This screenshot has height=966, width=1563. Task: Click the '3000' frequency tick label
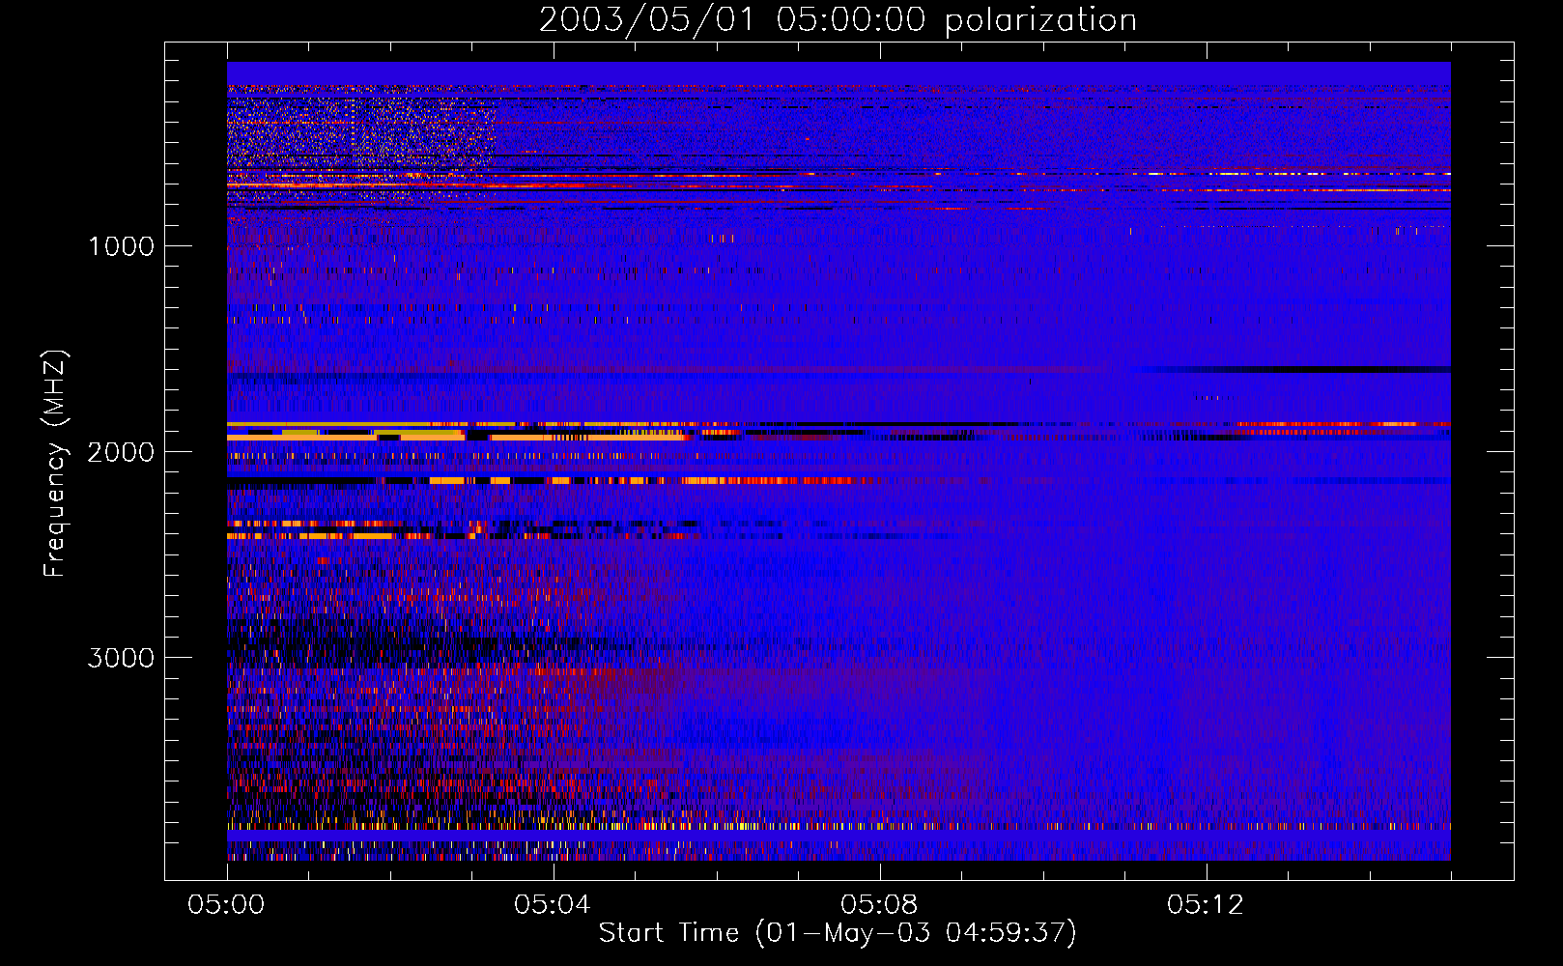pyautogui.click(x=121, y=658)
